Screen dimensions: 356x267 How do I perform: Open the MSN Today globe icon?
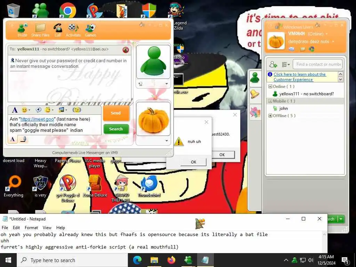coord(312,49)
